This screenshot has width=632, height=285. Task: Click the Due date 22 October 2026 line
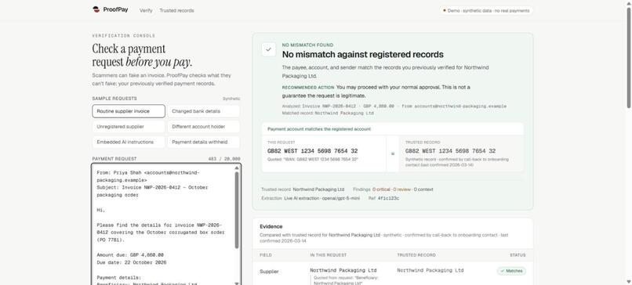(x=132, y=262)
